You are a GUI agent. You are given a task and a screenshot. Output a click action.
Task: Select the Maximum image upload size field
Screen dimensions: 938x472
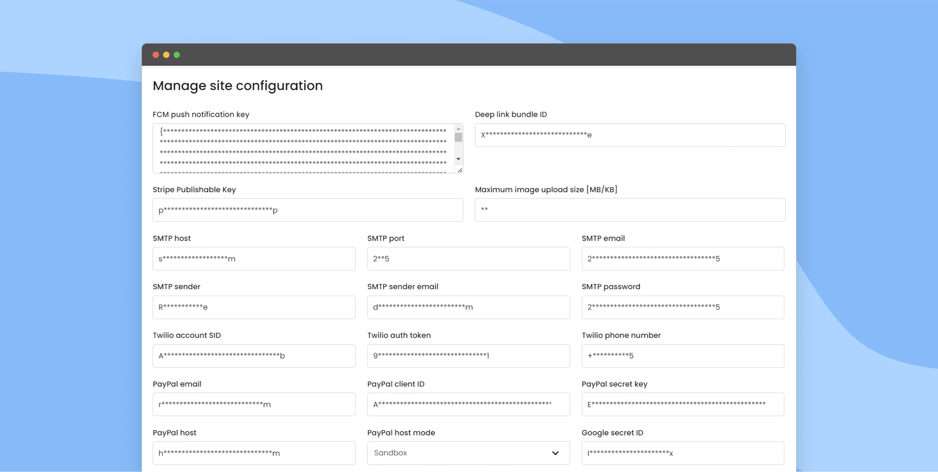click(x=630, y=210)
